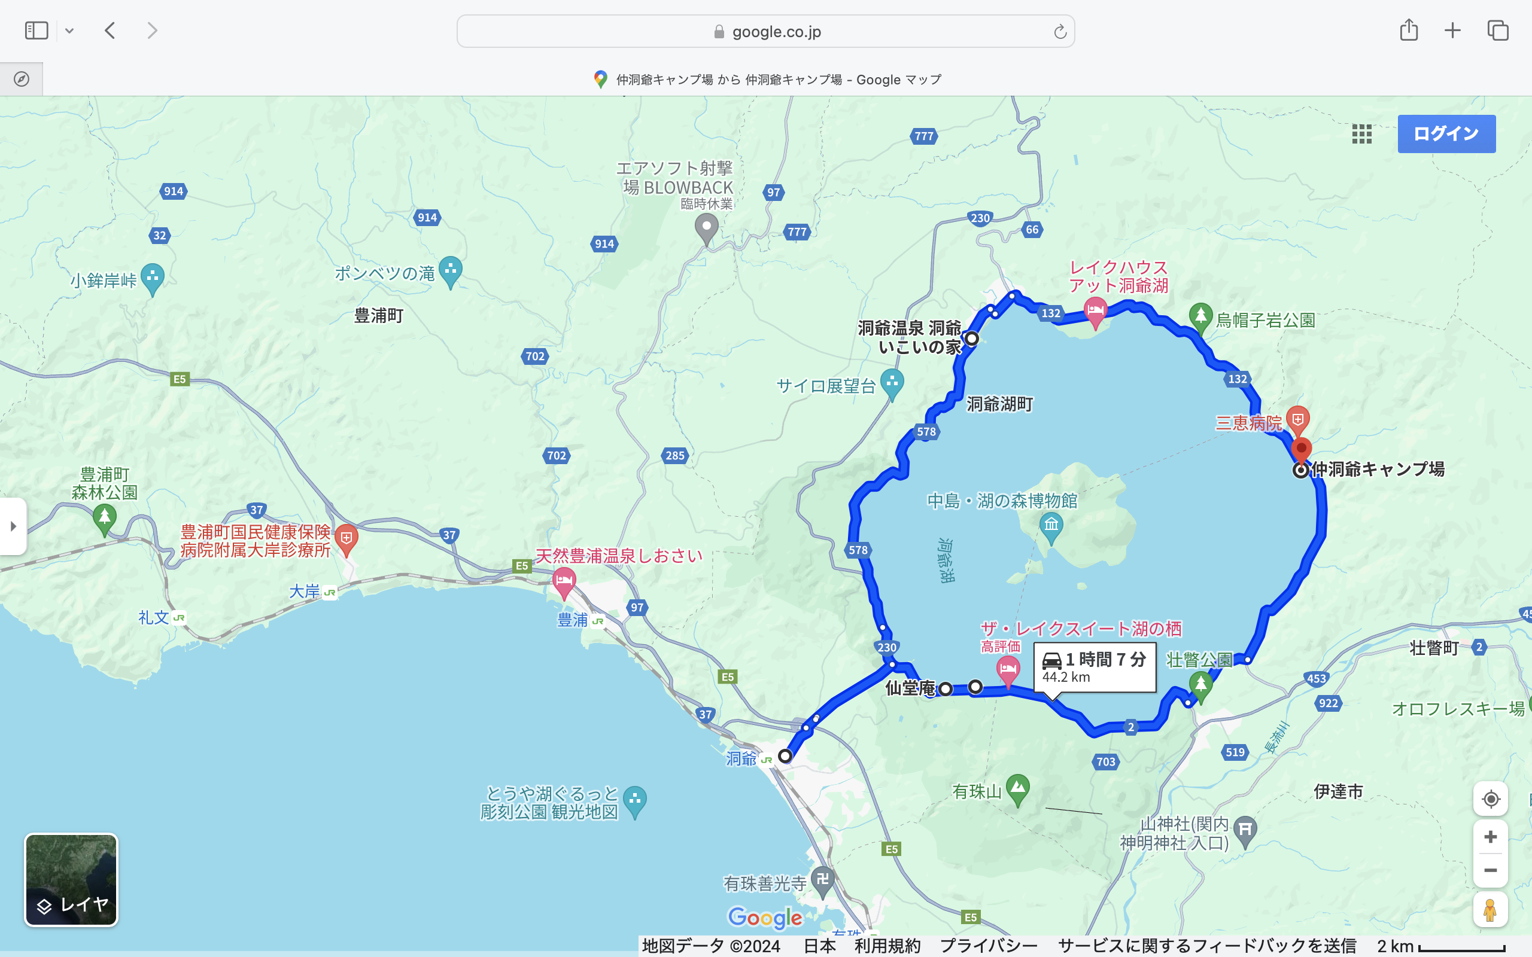Reload the page using the refresh icon
This screenshot has height=957, width=1532.
[1060, 32]
